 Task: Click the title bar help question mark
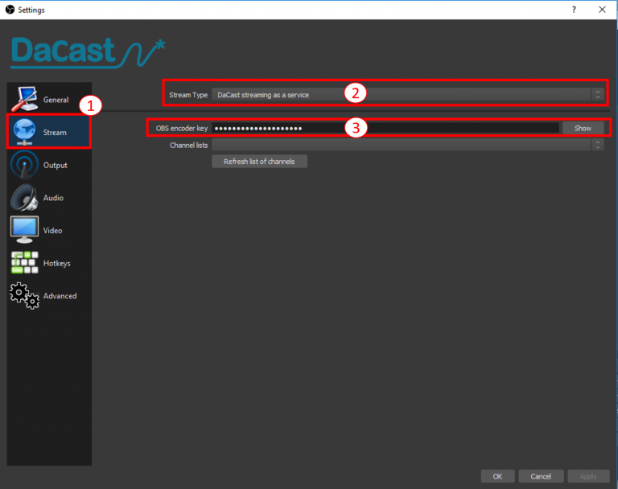pyautogui.click(x=574, y=10)
